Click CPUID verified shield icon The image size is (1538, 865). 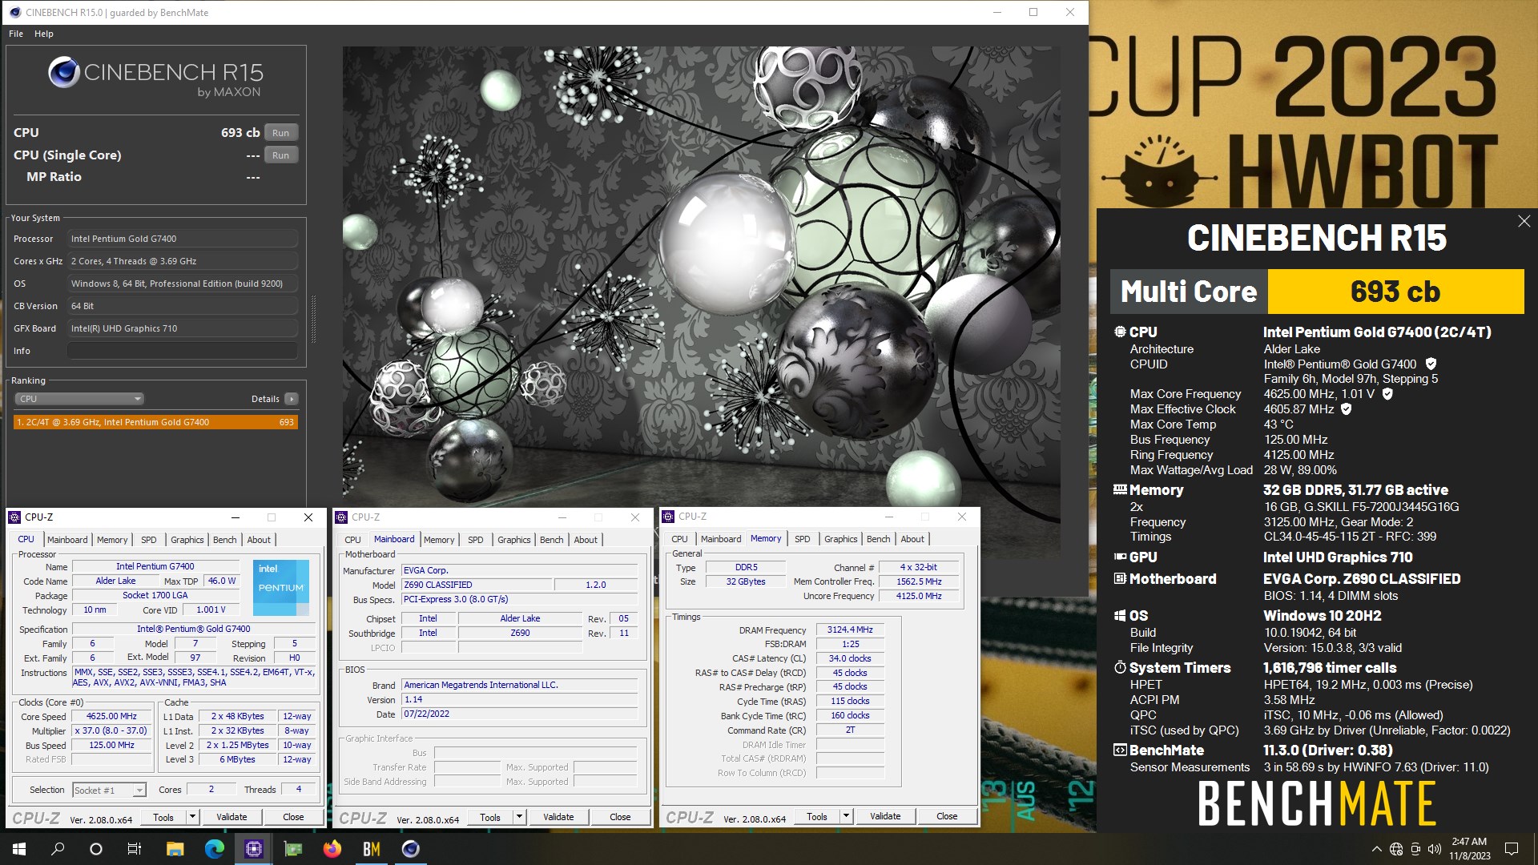pyautogui.click(x=1431, y=364)
